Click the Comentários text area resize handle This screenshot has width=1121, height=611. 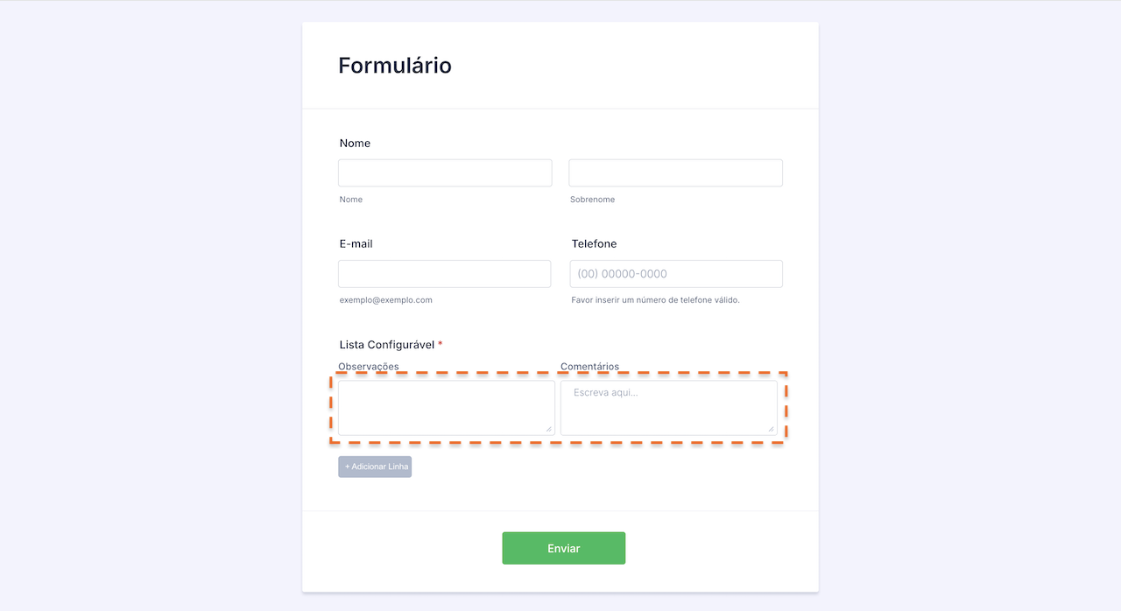(772, 429)
